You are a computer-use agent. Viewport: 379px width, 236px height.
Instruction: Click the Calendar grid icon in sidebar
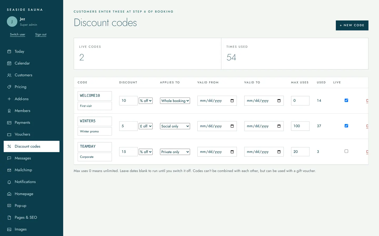tap(9, 63)
